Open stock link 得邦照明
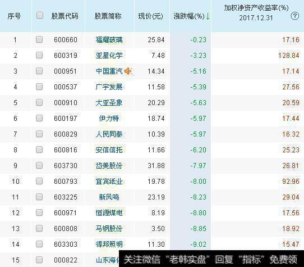The height and width of the screenshot is (267, 304). 109,245
